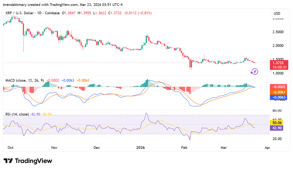Viewport: 293px width, 170px height.
Task: Click the TradingView logo at bottom left
Action: (28, 161)
